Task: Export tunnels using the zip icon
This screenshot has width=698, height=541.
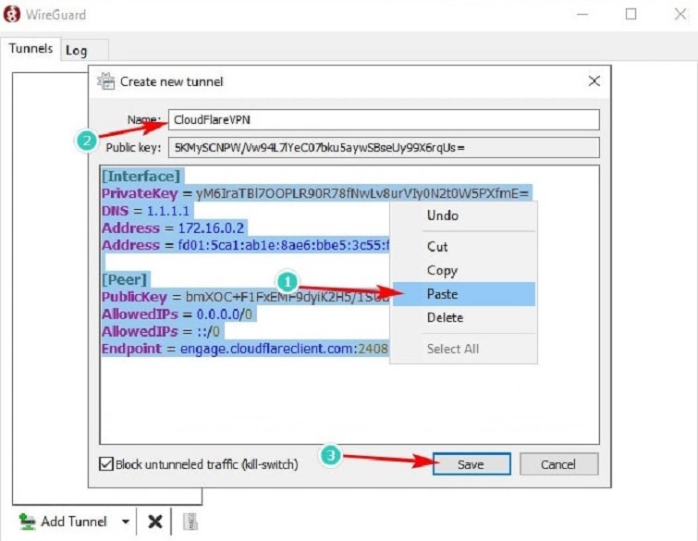Action: pos(189,522)
